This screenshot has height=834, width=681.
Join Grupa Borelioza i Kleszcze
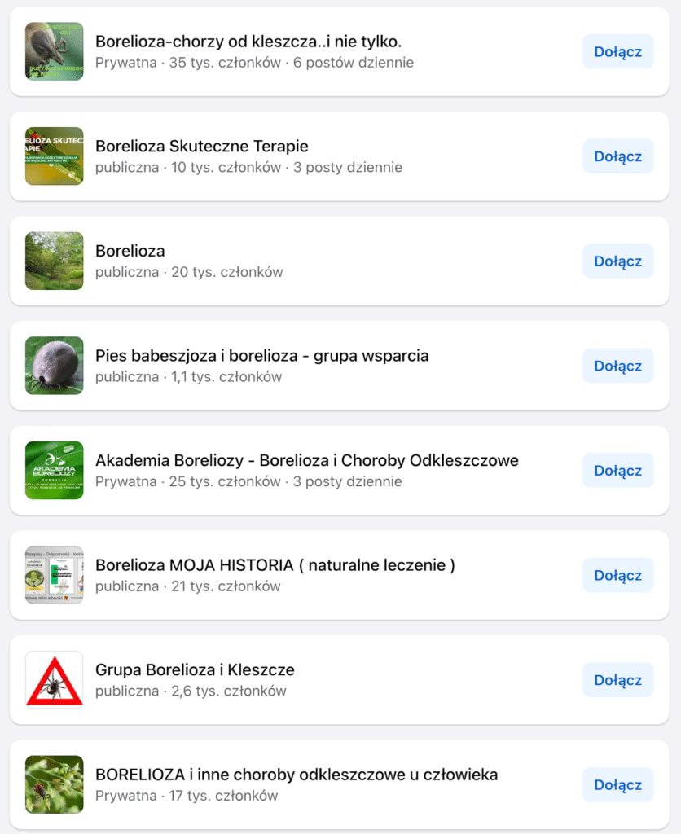pyautogui.click(x=617, y=680)
